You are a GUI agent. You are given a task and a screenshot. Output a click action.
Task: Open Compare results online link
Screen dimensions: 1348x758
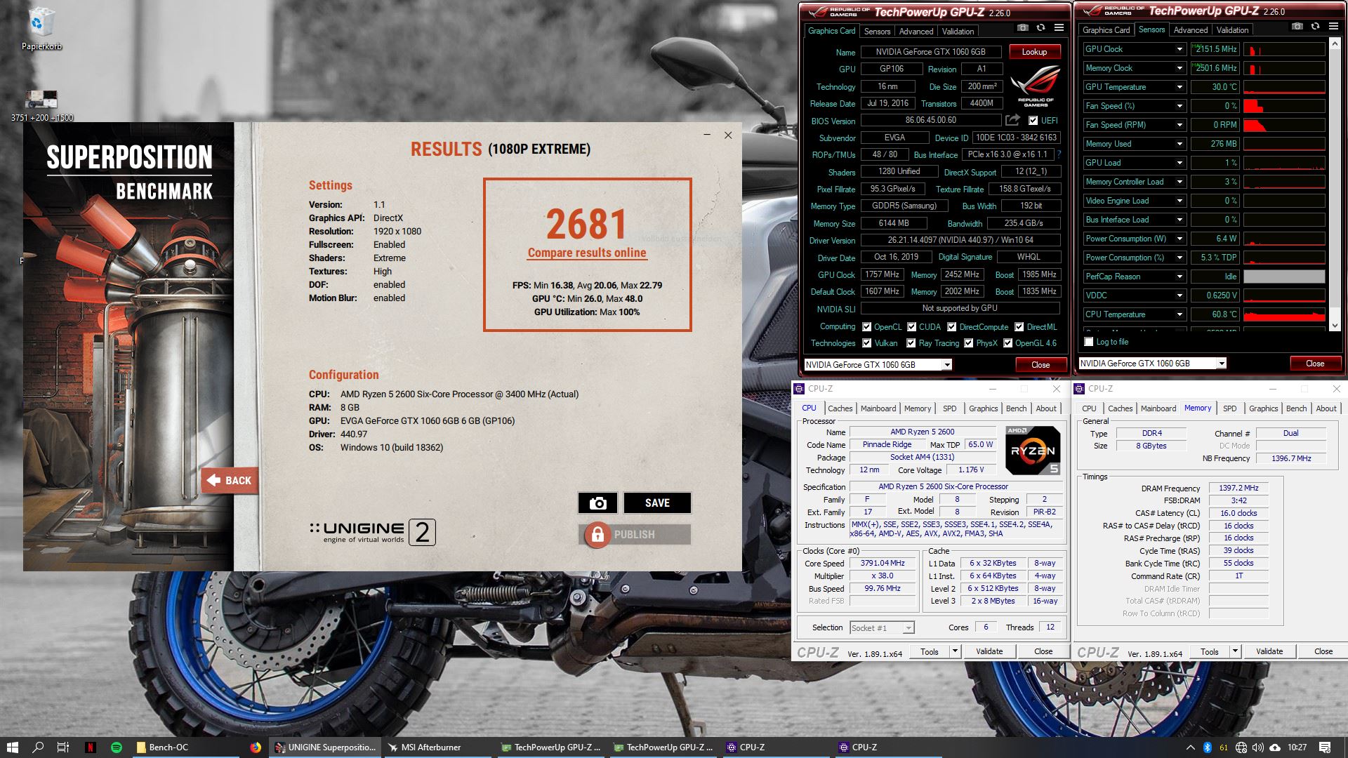pos(587,253)
